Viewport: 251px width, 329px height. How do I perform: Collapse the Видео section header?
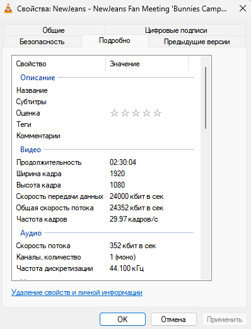tap(31, 150)
